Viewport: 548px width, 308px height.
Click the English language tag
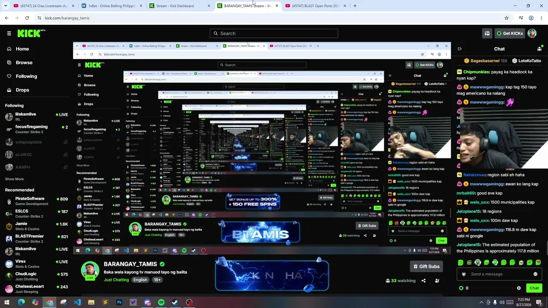click(140, 280)
